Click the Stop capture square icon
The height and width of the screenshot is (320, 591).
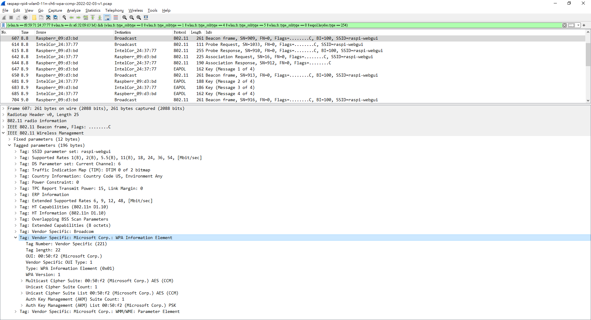click(x=11, y=18)
